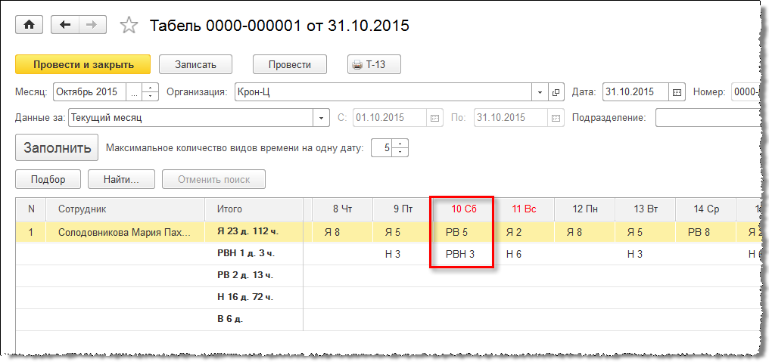Viewport: 769px width, 362px height.
Task: Decrease the Месяц value
Action: (x=151, y=97)
